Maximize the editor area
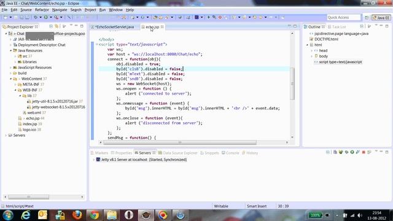The image size is (393, 221). tap(295, 26)
